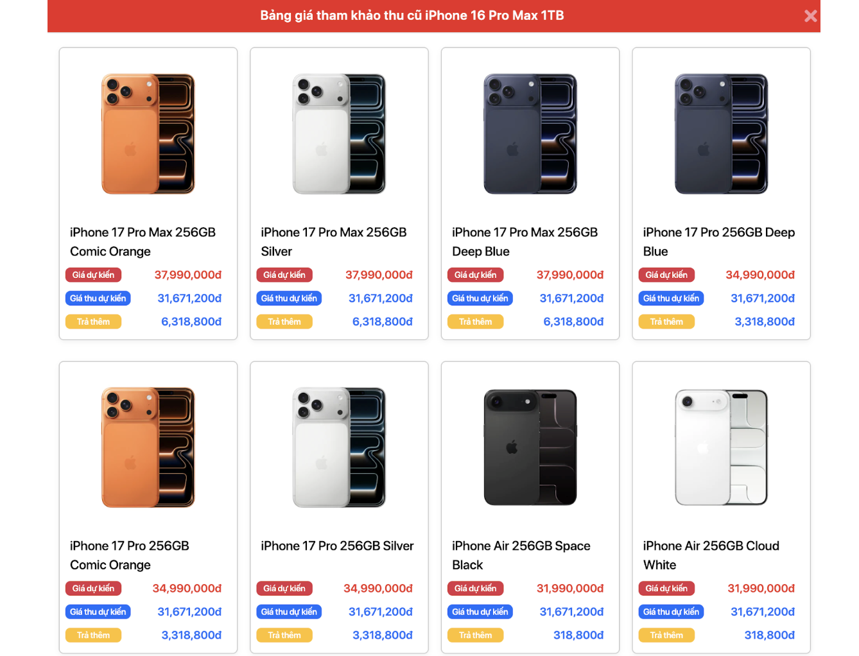The image size is (859, 656).
Task: Open the iPhone 17 Pro Max 256GB Silver listing
Action: click(333, 241)
